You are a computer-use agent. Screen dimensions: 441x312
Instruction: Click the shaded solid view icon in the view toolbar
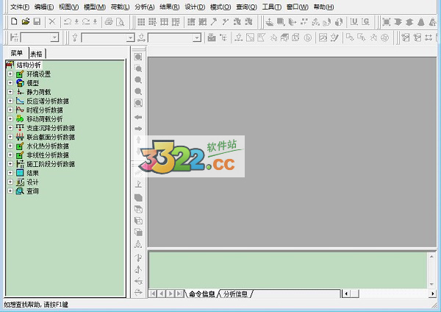[138, 198]
